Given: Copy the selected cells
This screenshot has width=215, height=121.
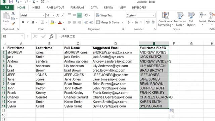Looking at the screenshot, I should point(13,18).
